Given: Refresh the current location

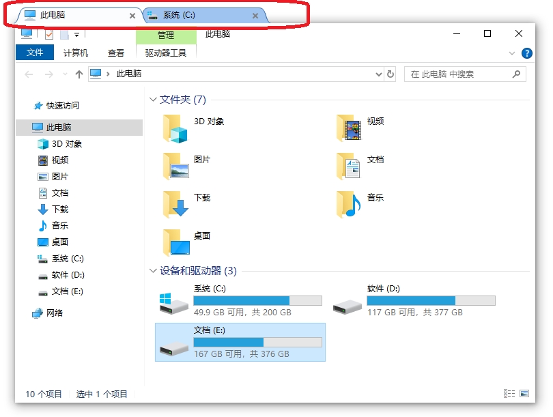Looking at the screenshot, I should click(x=390, y=74).
